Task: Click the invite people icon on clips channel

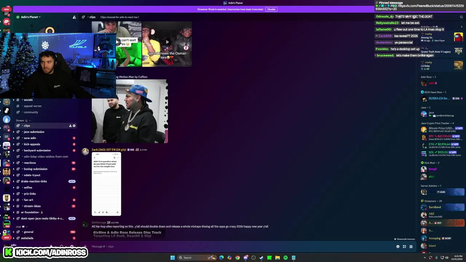Action: pos(70,126)
